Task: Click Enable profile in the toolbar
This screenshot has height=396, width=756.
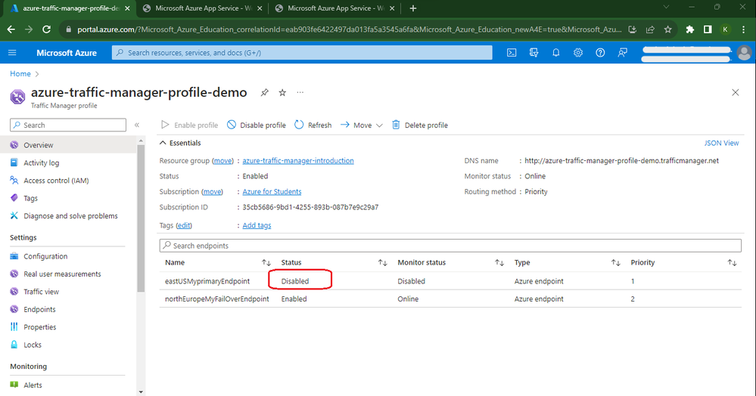Action: tap(189, 125)
